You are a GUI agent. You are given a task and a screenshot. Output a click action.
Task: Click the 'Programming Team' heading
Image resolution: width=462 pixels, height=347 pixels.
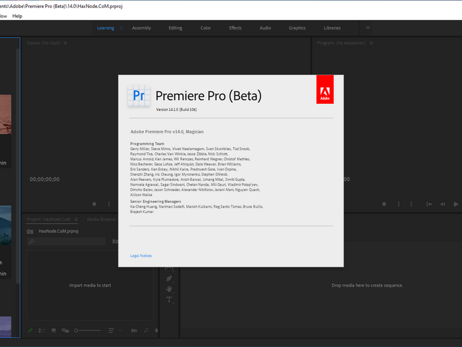click(x=147, y=143)
